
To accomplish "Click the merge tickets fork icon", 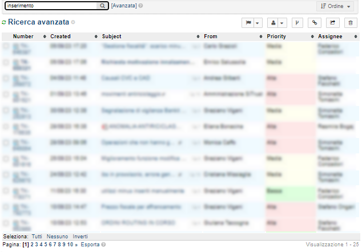I will [x=297, y=23].
